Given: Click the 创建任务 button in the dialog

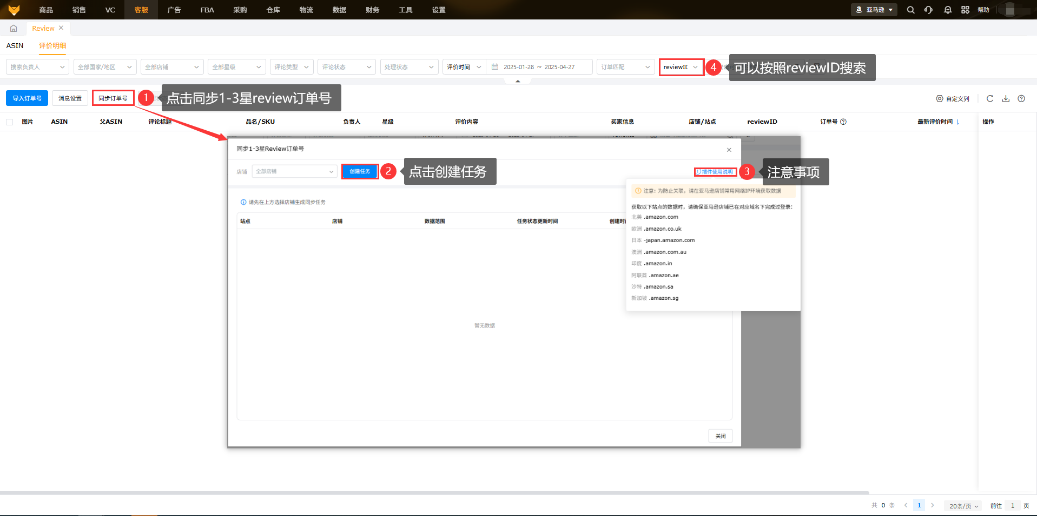Looking at the screenshot, I should (360, 171).
